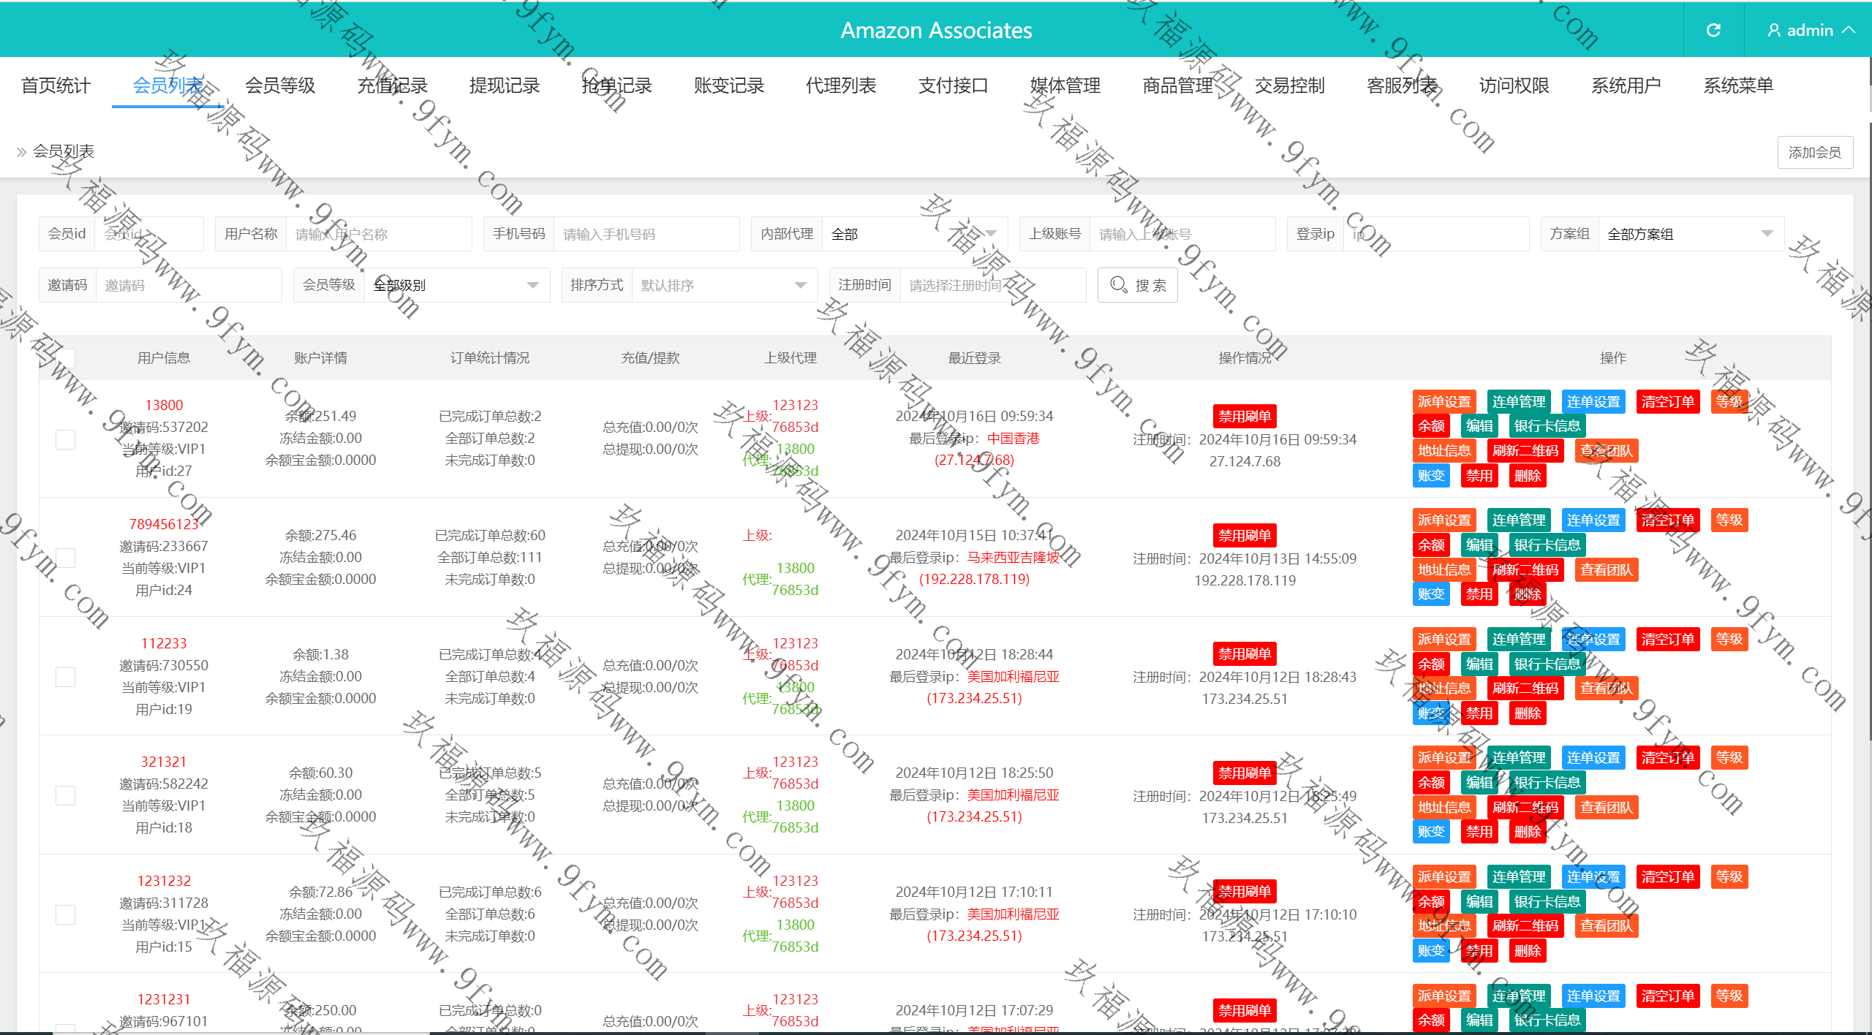Click 禁用刷单 for user 789456123
The image size is (1872, 1035).
click(1244, 535)
